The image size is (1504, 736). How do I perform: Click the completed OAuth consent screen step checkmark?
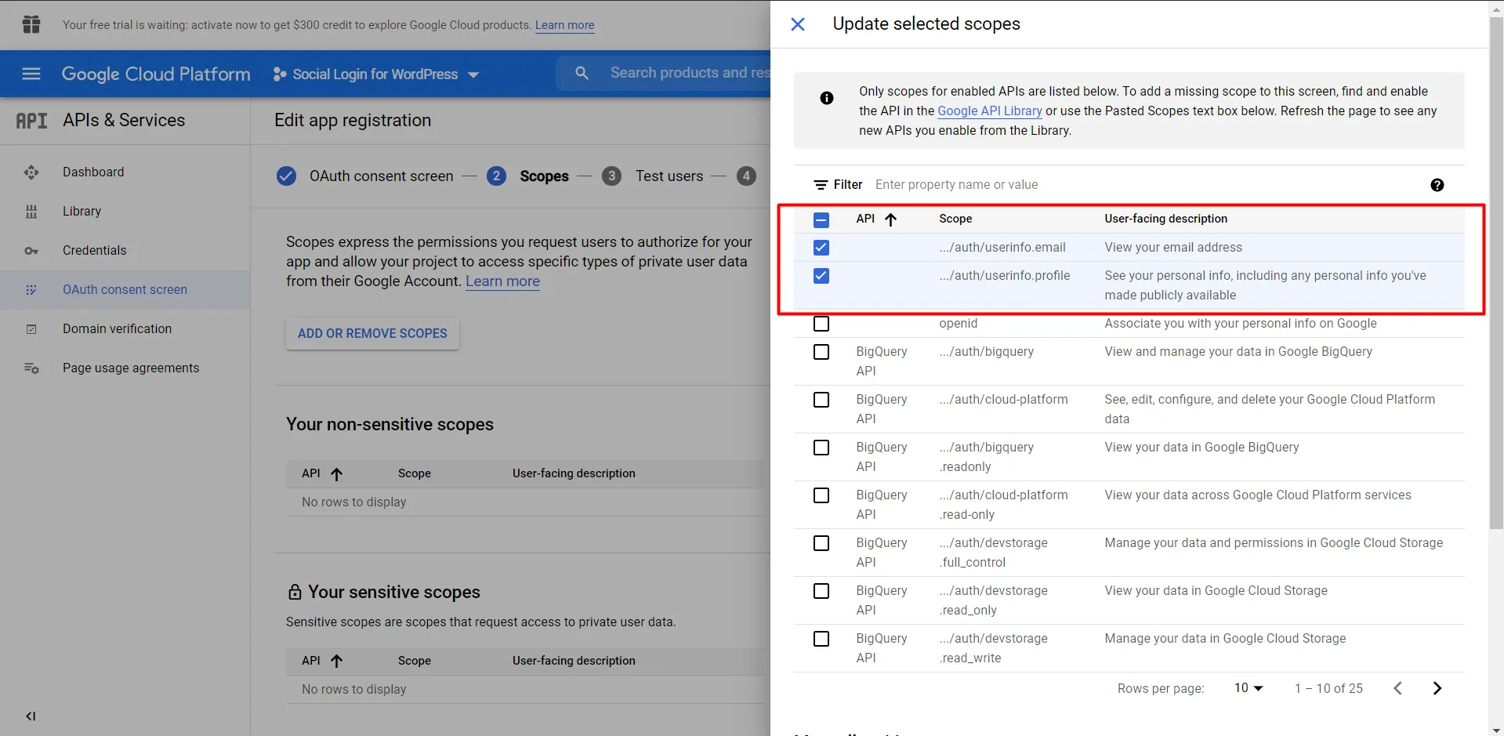(287, 176)
